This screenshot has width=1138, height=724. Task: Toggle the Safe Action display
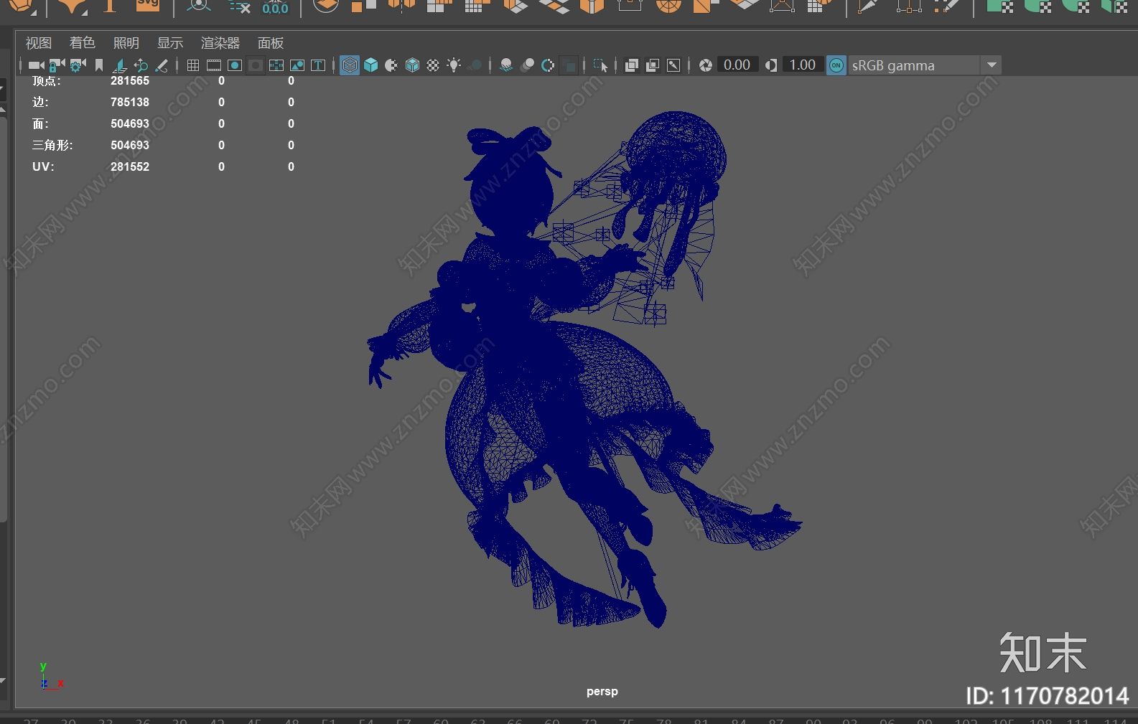click(x=297, y=65)
